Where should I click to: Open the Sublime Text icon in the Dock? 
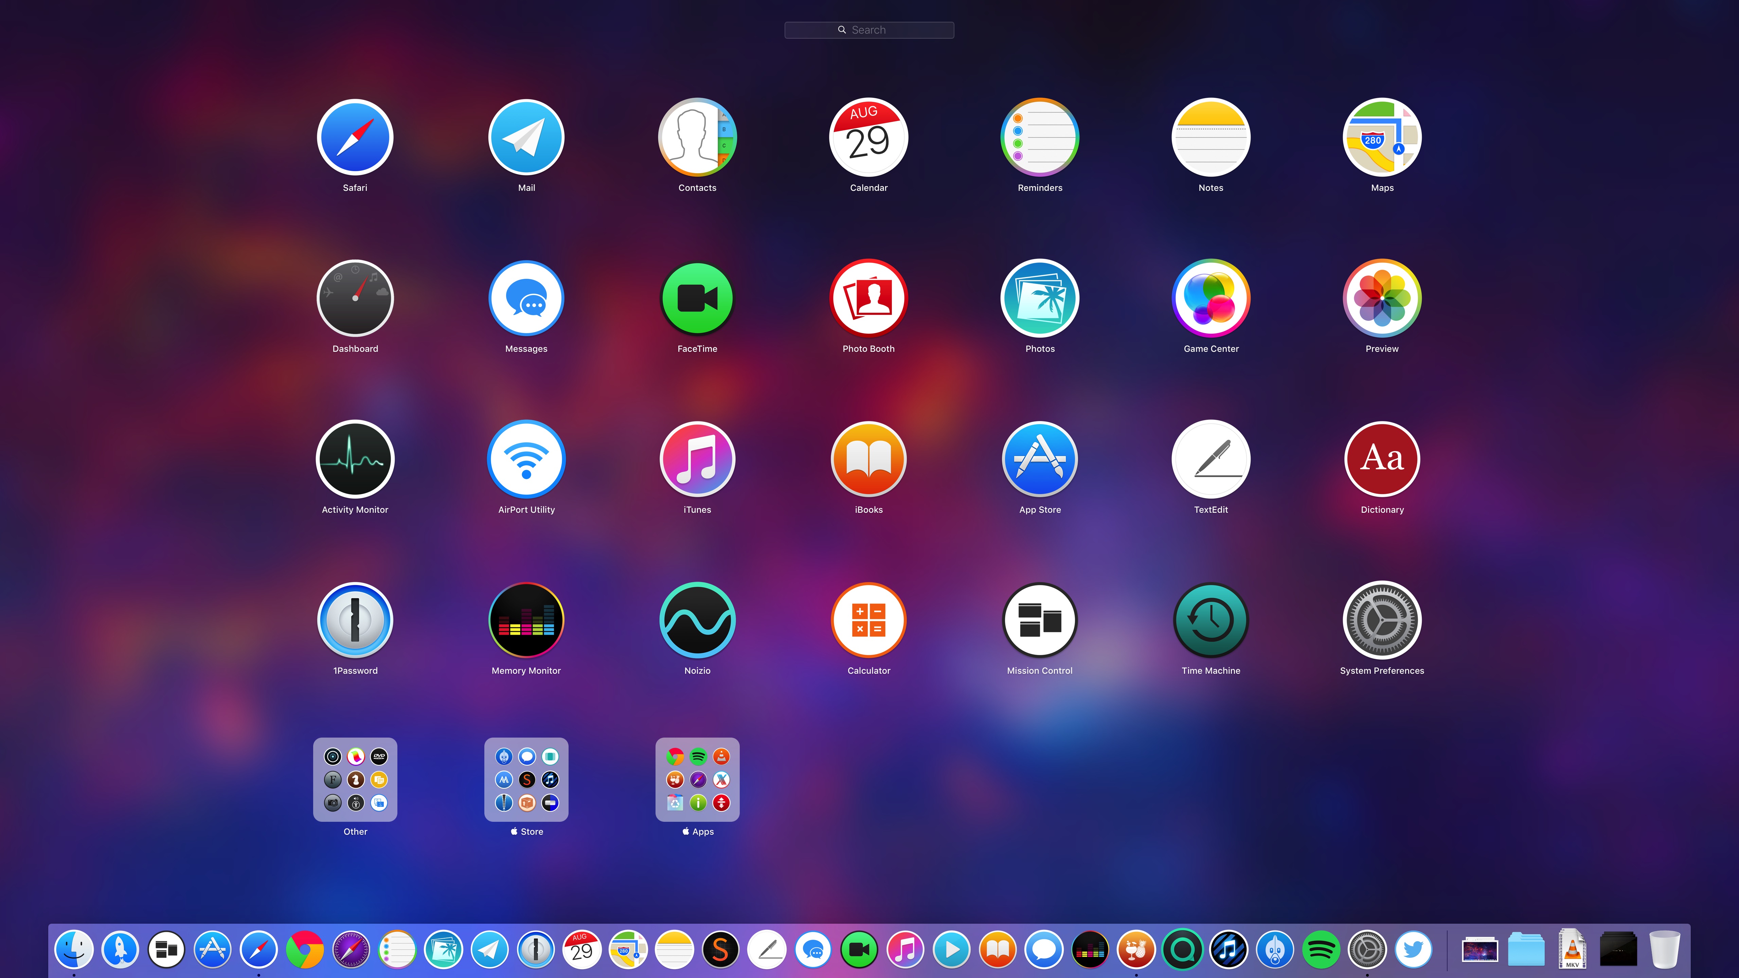pos(720,949)
